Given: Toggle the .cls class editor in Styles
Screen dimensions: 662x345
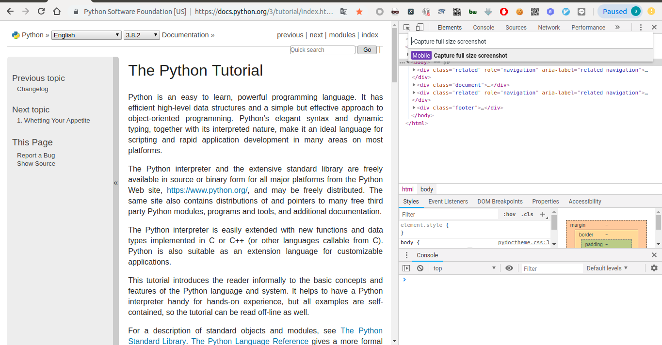Looking at the screenshot, I should click(527, 214).
